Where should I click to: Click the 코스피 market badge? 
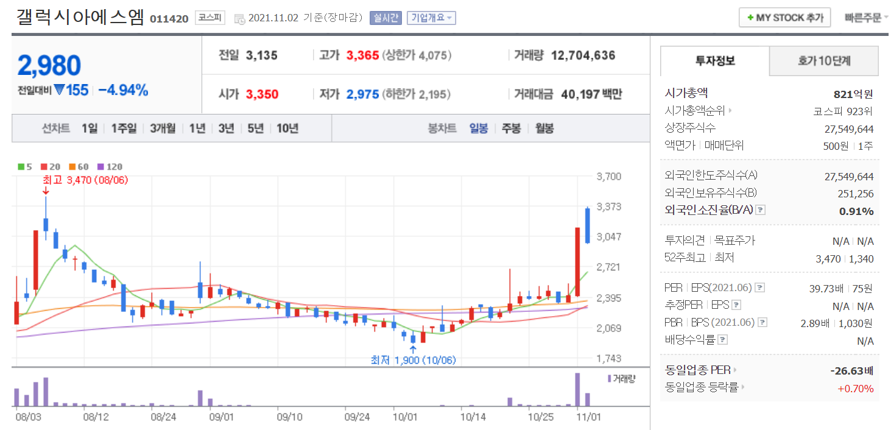click(x=210, y=18)
